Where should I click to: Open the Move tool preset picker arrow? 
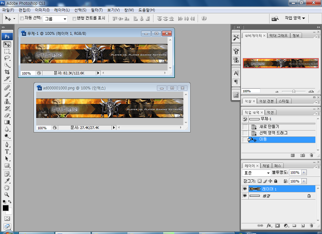click(14, 19)
